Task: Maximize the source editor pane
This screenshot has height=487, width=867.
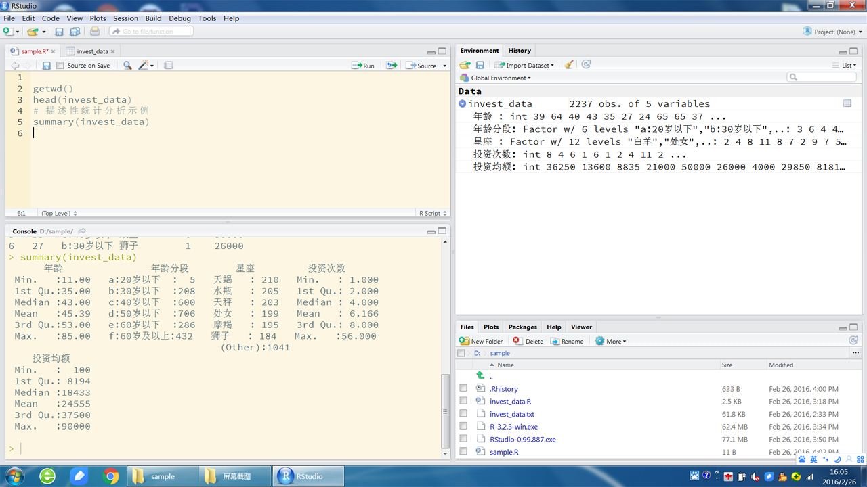Action: pos(442,51)
